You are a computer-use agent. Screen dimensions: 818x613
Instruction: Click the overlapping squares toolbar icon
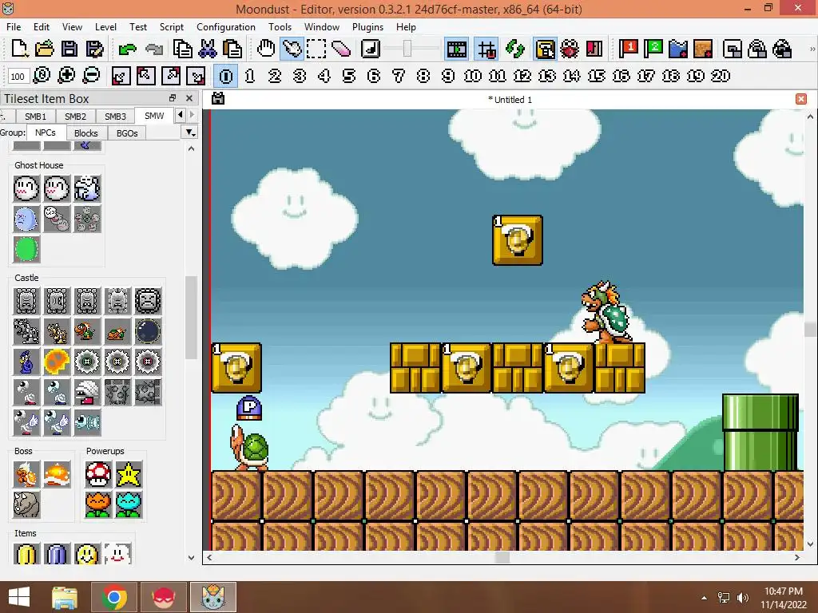pyautogui.click(x=733, y=49)
